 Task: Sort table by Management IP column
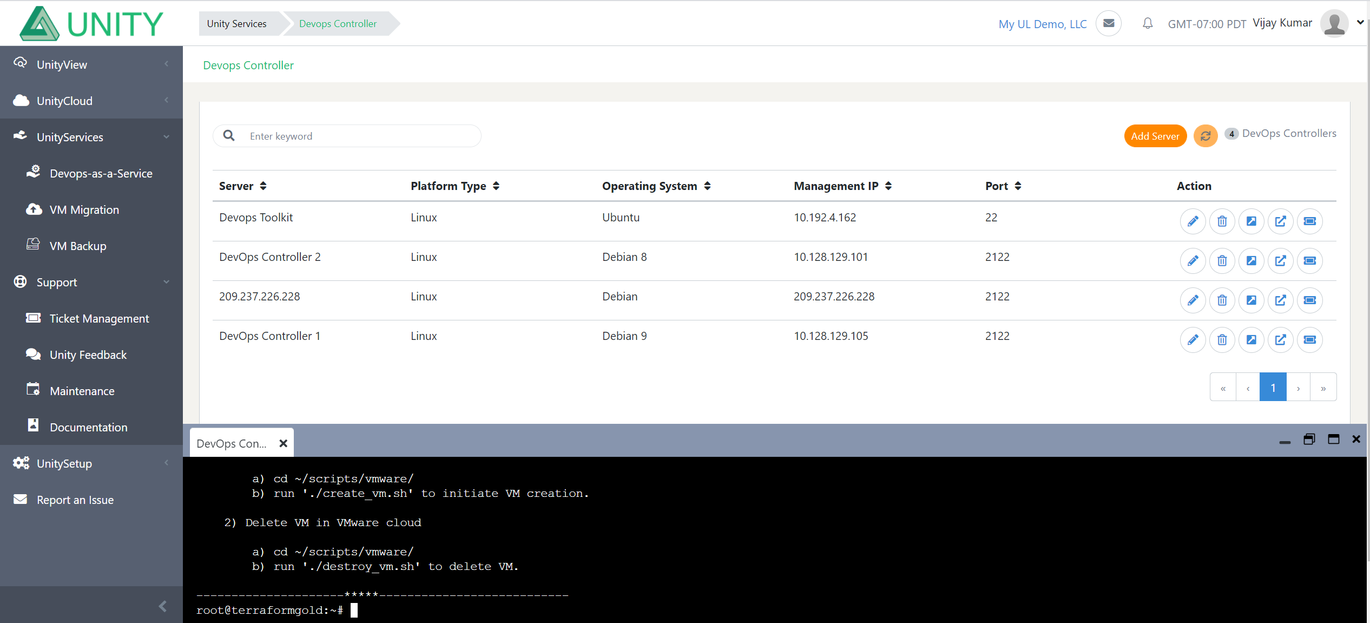point(888,186)
